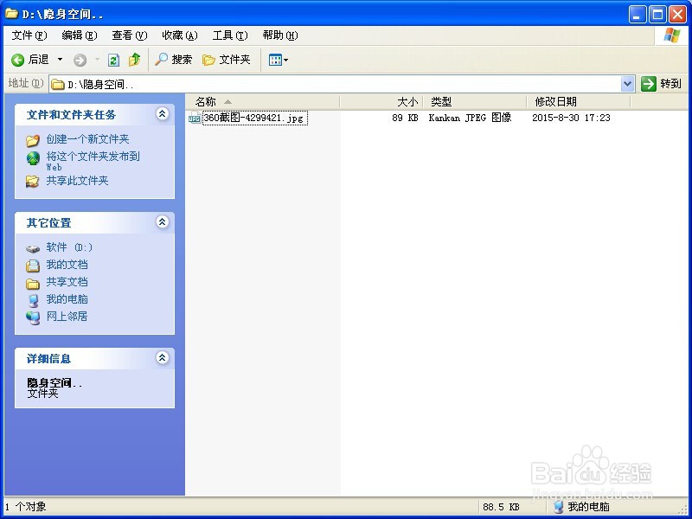Select file 360截图-4299421.jpg

point(254,118)
